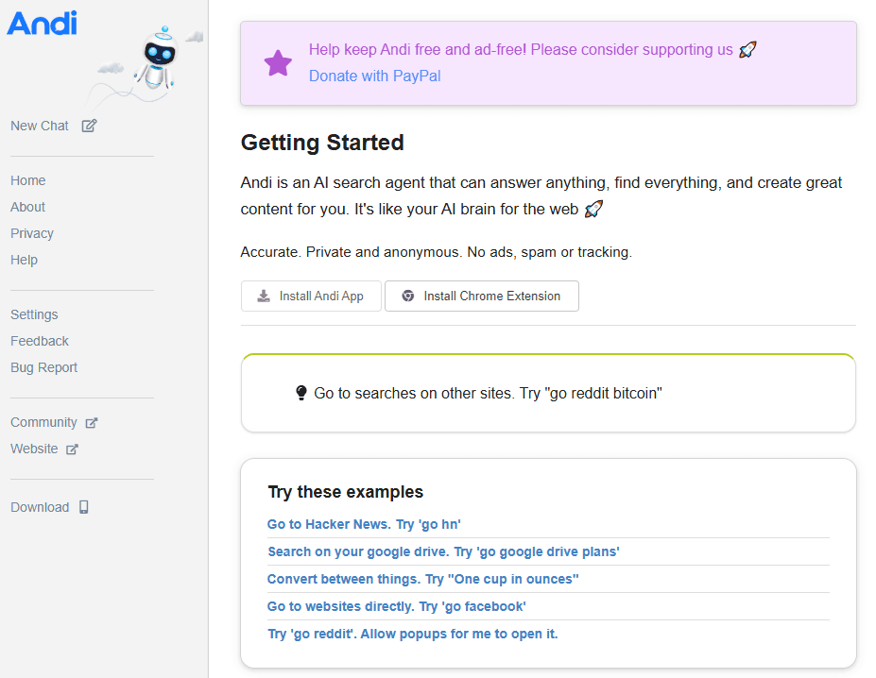Click the Website external link icon
This screenshot has height=678, width=876.
click(73, 449)
